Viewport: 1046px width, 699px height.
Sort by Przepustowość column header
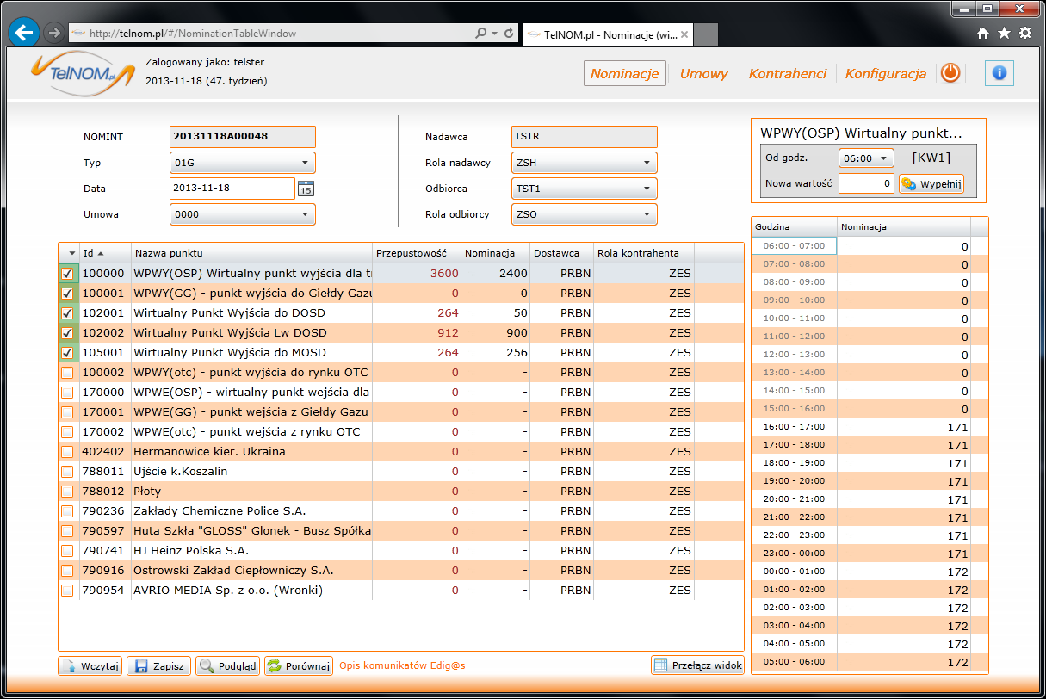(417, 253)
